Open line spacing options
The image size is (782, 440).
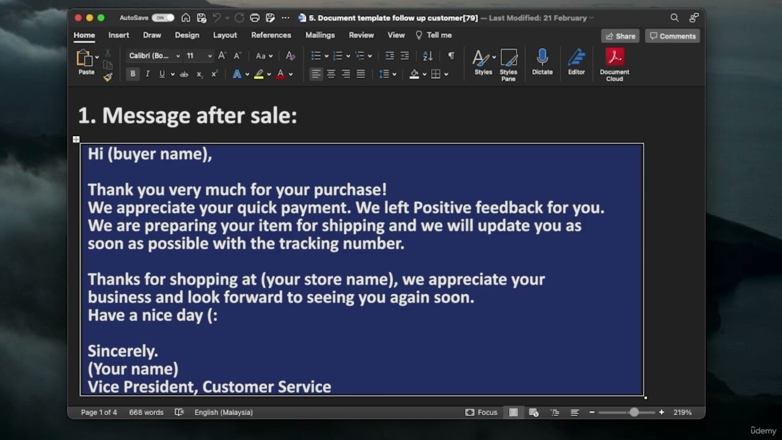coord(387,74)
